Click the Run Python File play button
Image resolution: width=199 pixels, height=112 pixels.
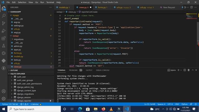185,7
